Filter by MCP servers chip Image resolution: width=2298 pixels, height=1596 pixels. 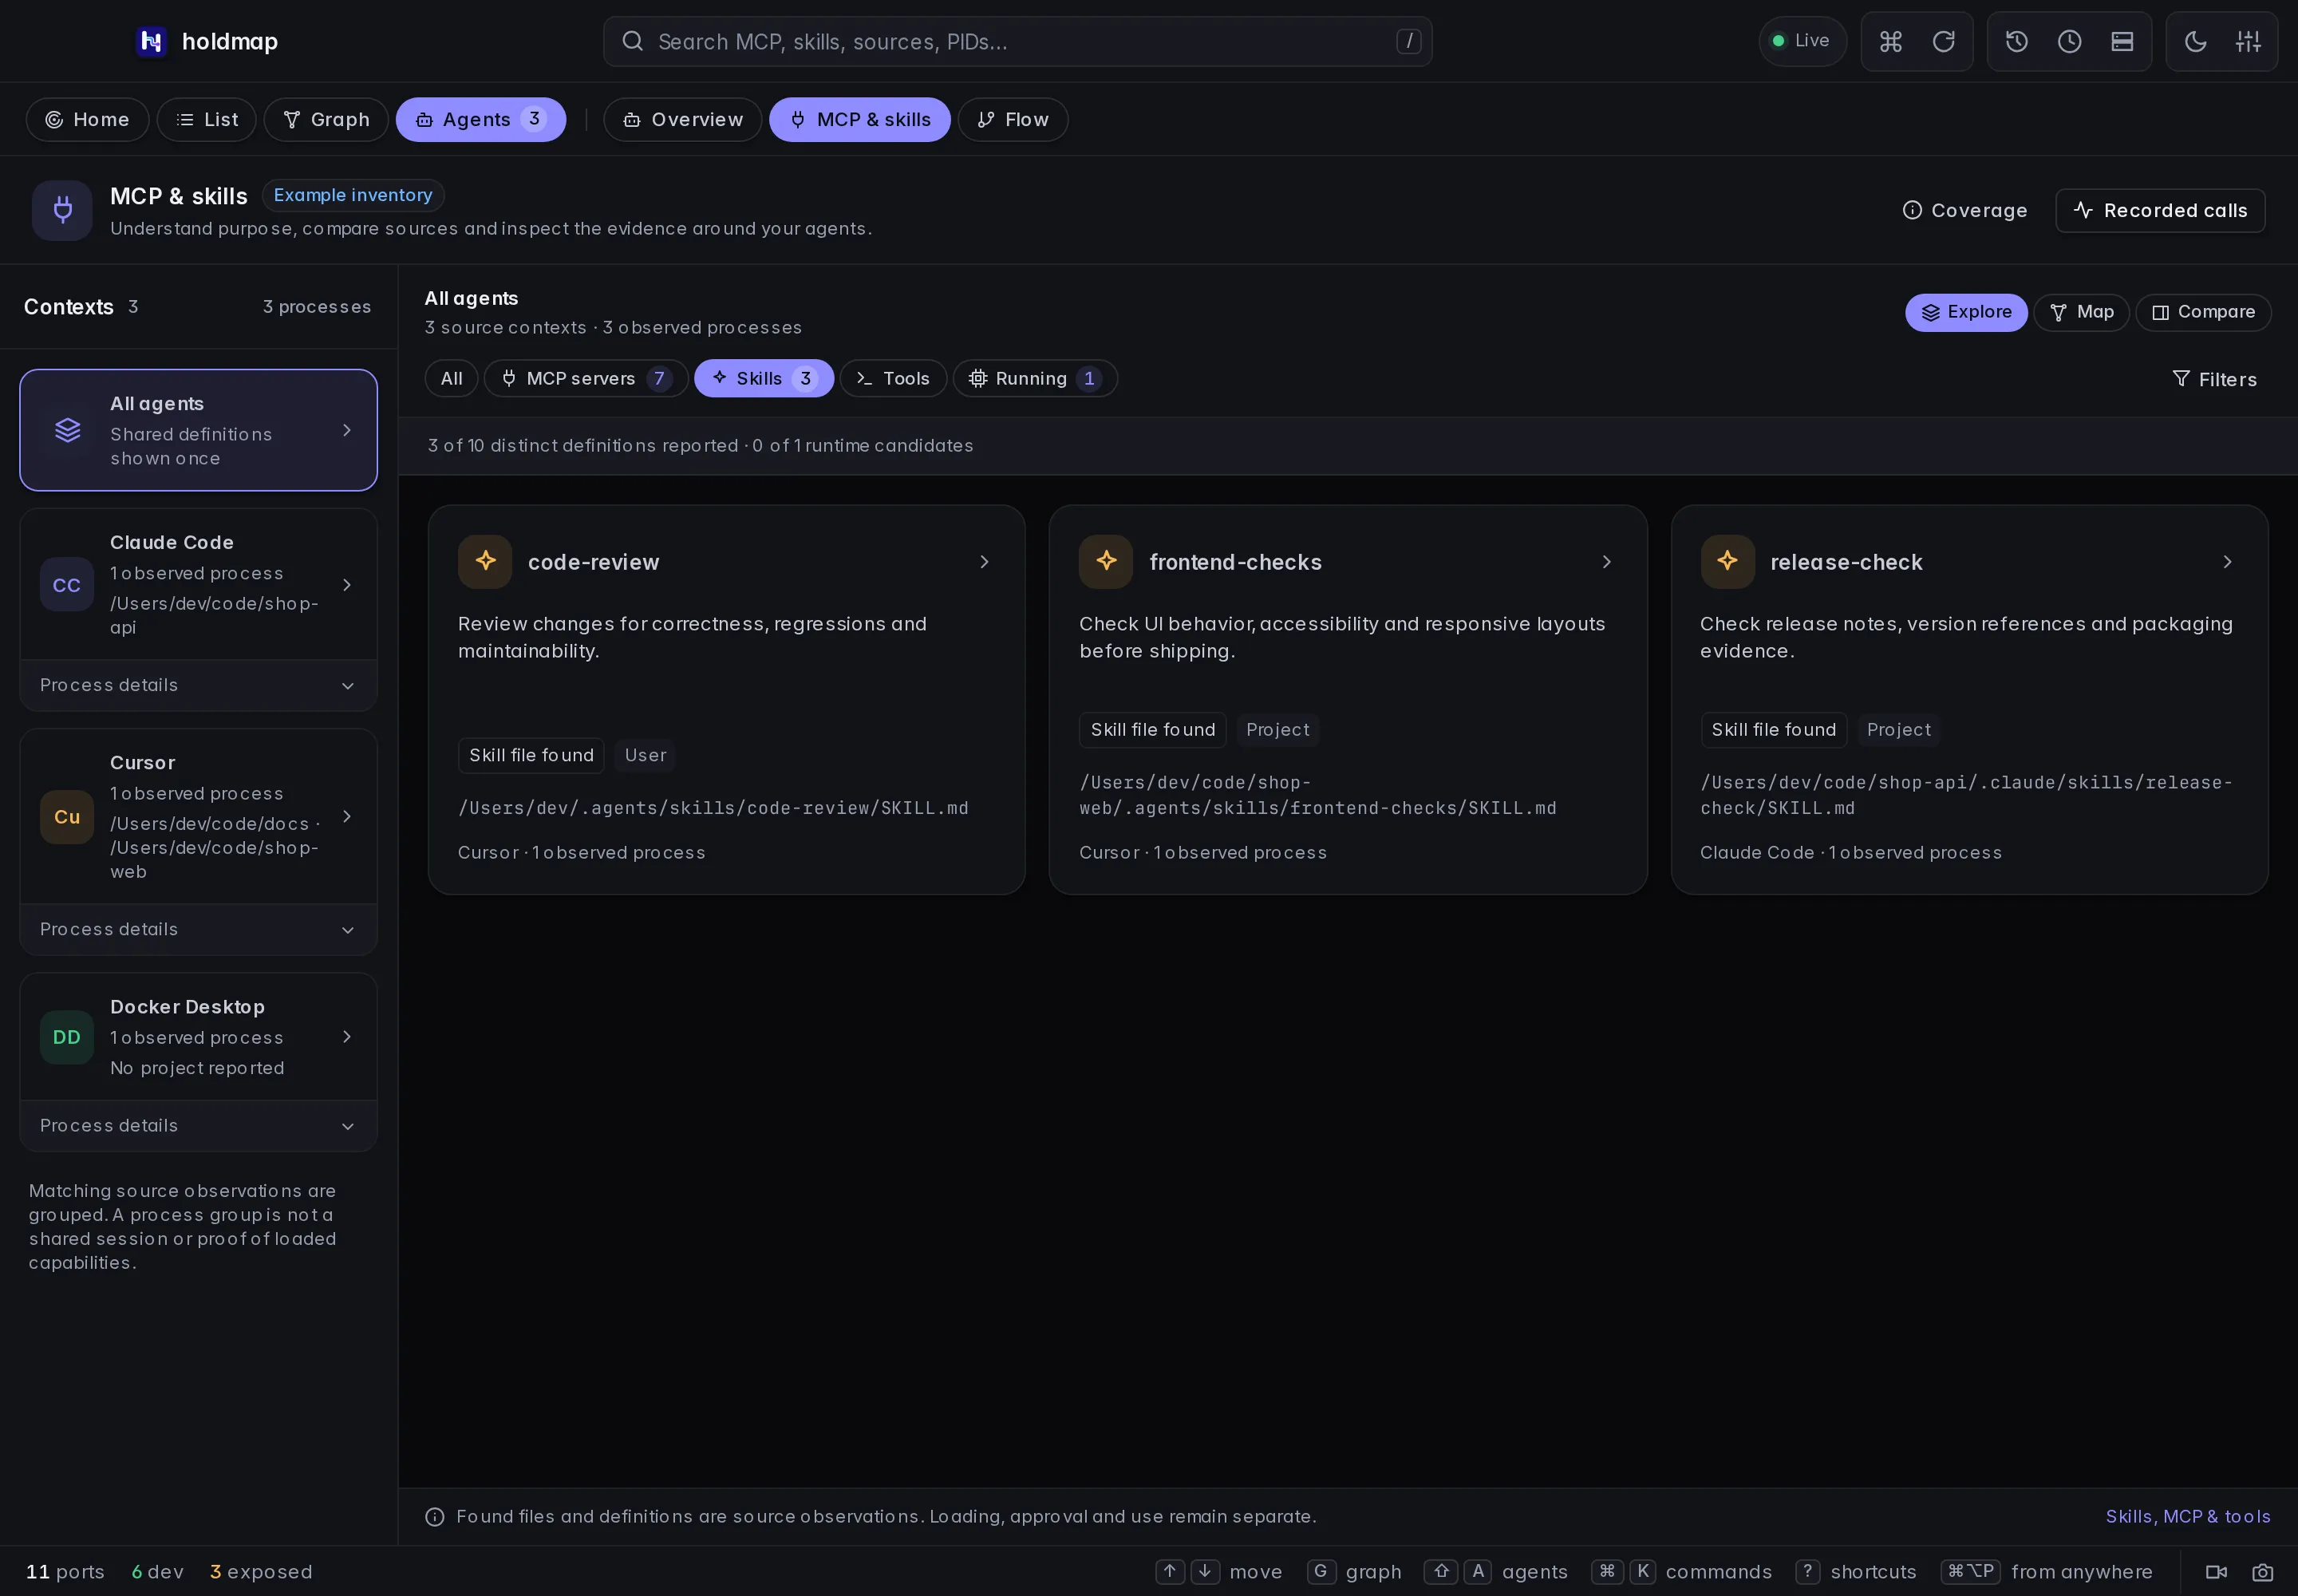(x=586, y=378)
